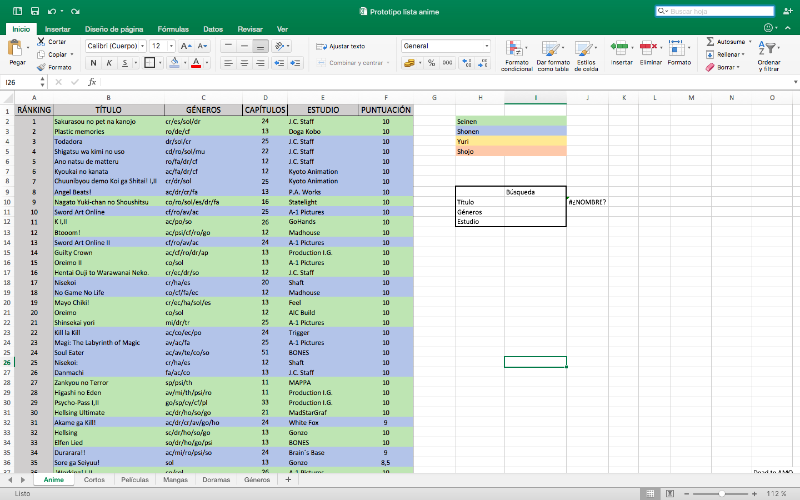Image resolution: width=800 pixels, height=500 pixels.
Task: Open Ordenar y filtrar menu
Action: pos(769,56)
